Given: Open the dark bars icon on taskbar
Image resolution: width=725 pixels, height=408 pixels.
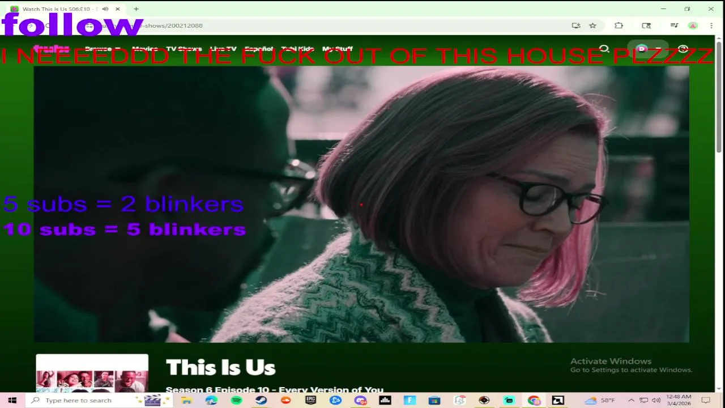Looking at the screenshot, I should pyautogui.click(x=385, y=400).
